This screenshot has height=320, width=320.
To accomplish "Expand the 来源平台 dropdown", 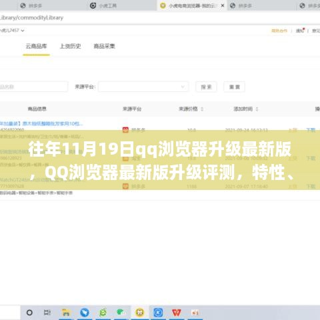I will pyautogui.click(x=143, y=87).
